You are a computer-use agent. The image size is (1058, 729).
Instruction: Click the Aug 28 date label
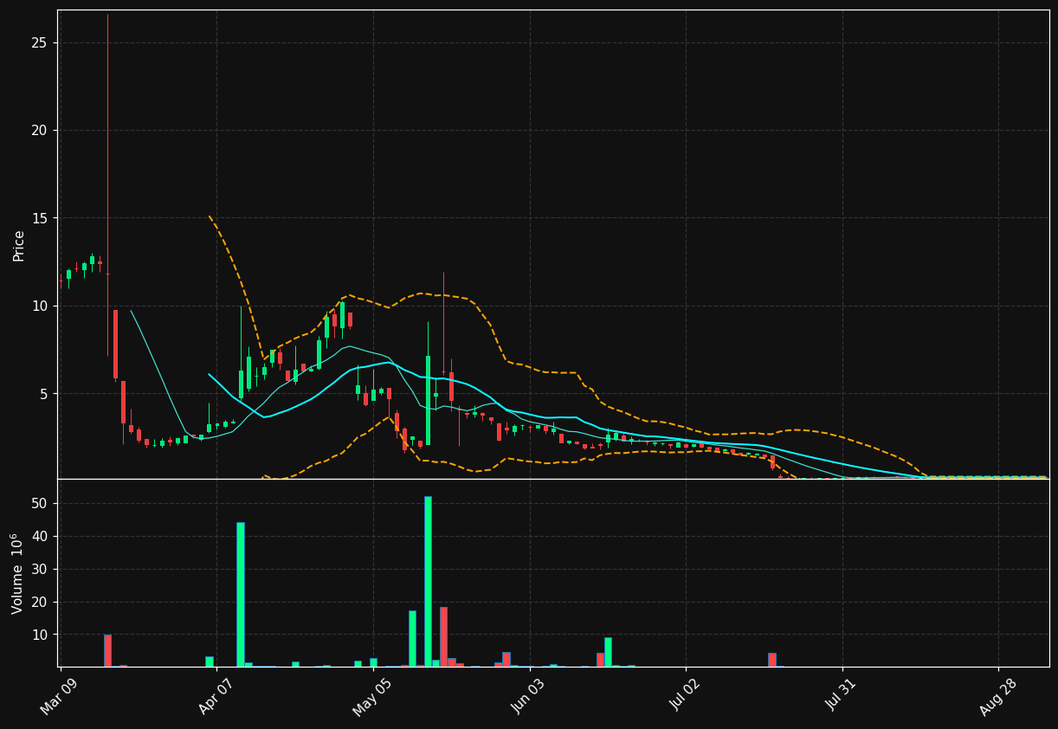click(x=999, y=695)
